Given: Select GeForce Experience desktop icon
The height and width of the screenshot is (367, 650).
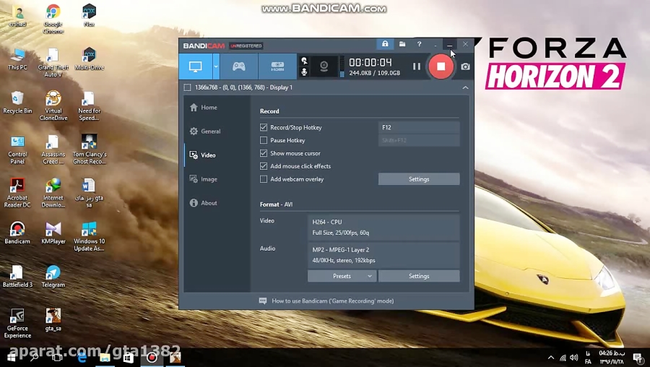Looking at the screenshot, I should 17,323.
